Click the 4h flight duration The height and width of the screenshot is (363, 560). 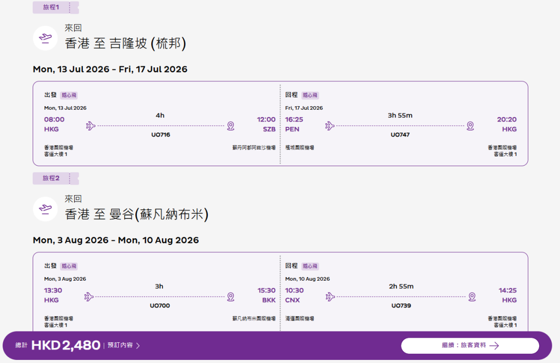click(x=160, y=115)
